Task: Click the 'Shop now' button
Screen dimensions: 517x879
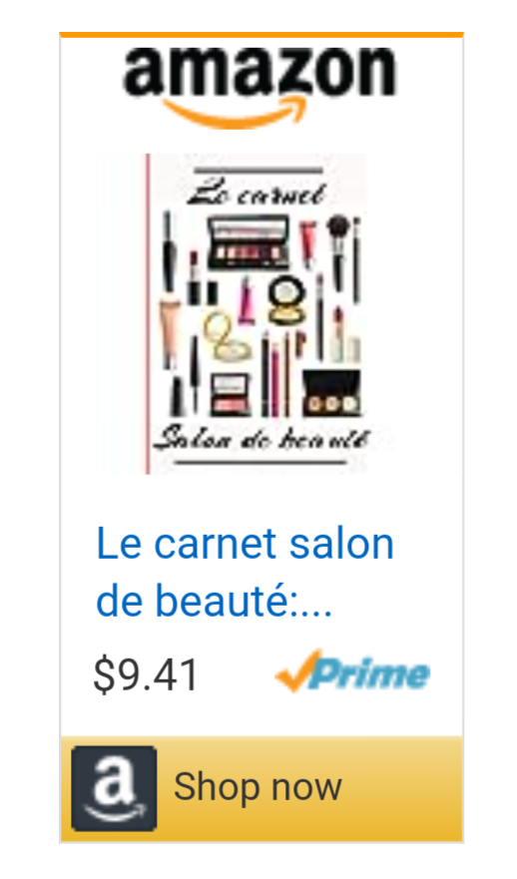Action: tap(261, 788)
